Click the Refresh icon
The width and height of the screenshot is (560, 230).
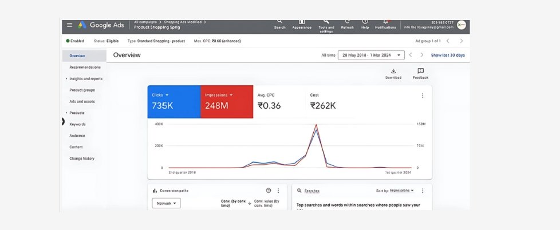347,22
